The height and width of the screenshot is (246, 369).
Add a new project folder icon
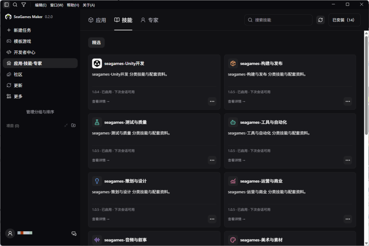(x=73, y=125)
